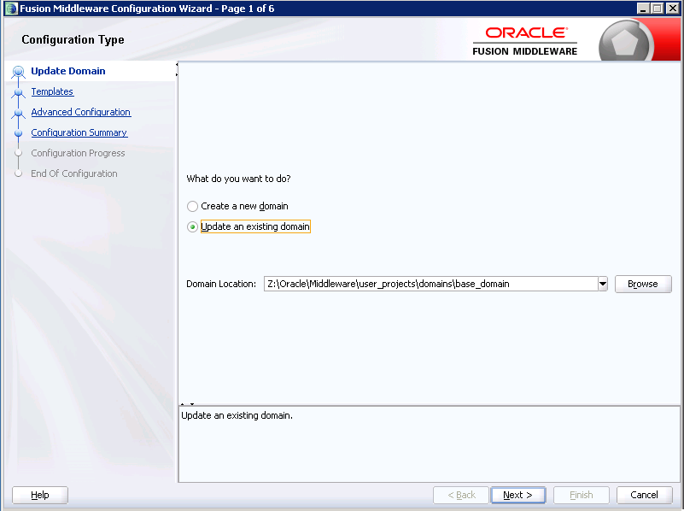
Task: Minimize the Configuration Wizard window
Action: pyautogui.click(x=642, y=9)
